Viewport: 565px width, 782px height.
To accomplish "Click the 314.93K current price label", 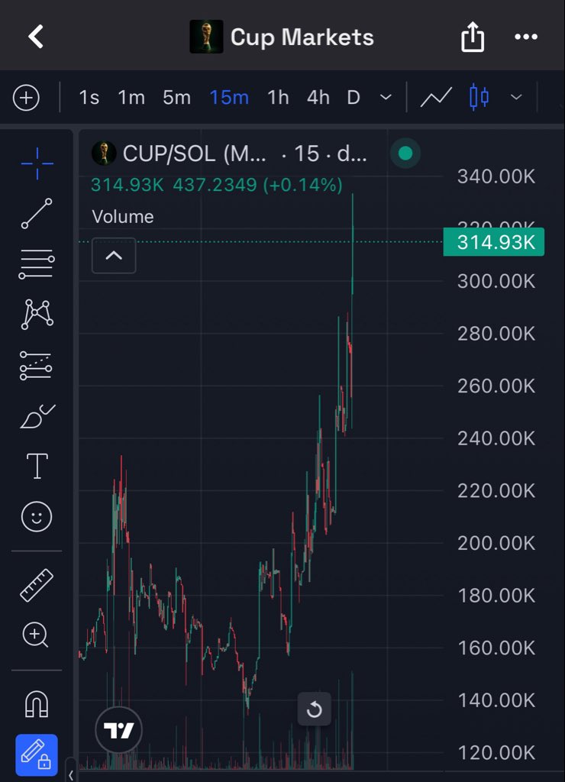I will coord(494,242).
